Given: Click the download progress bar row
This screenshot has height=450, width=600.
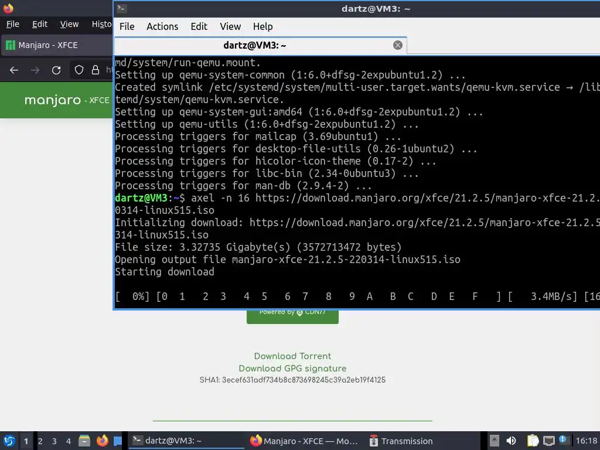Looking at the screenshot, I should [x=357, y=296].
